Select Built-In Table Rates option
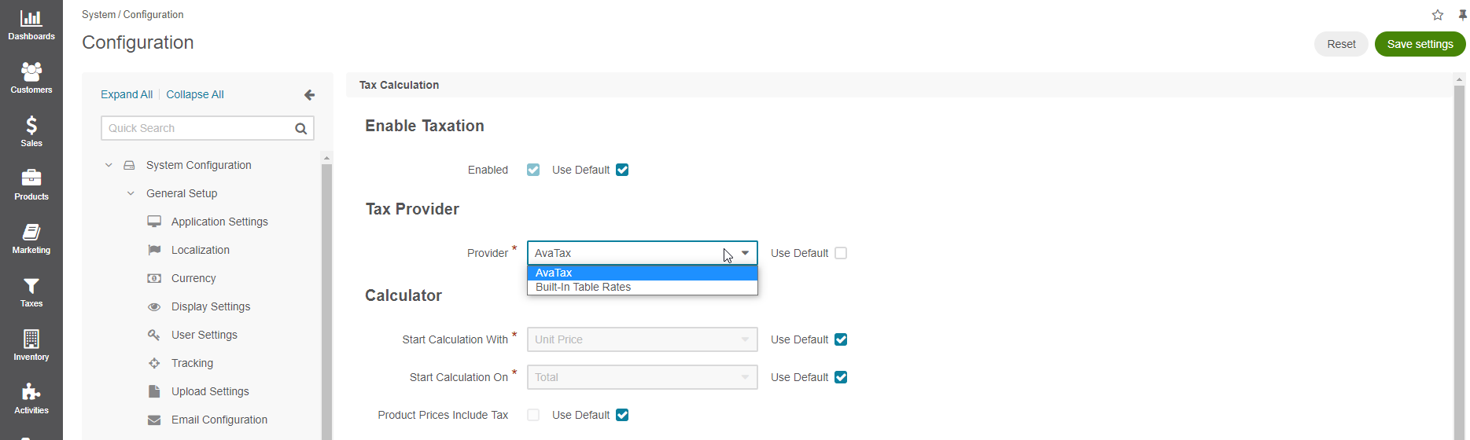1470x440 pixels. coord(583,288)
